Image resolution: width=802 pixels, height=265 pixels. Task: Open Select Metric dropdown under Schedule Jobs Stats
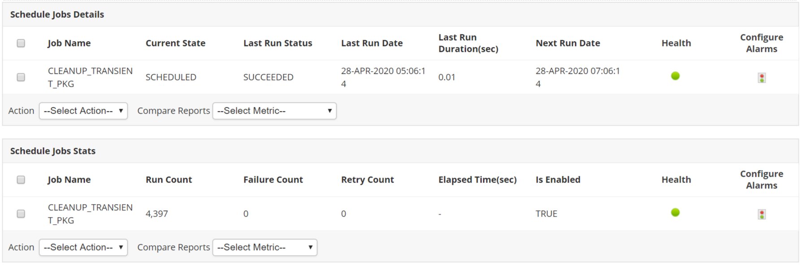(264, 248)
